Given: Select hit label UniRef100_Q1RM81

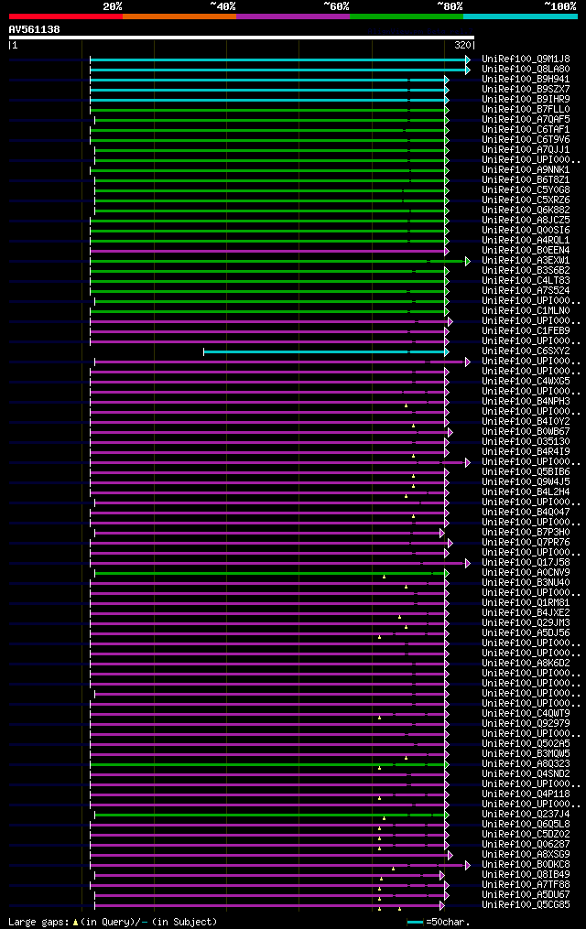Looking at the screenshot, I should pos(526,603).
